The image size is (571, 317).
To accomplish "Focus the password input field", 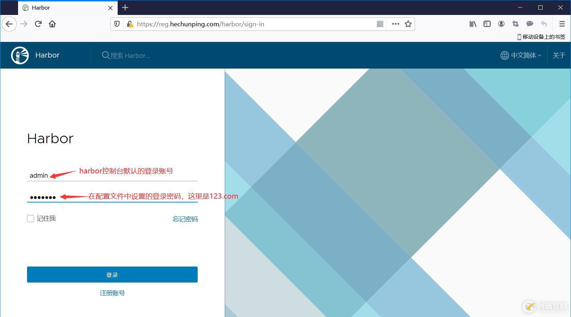I will [112, 197].
